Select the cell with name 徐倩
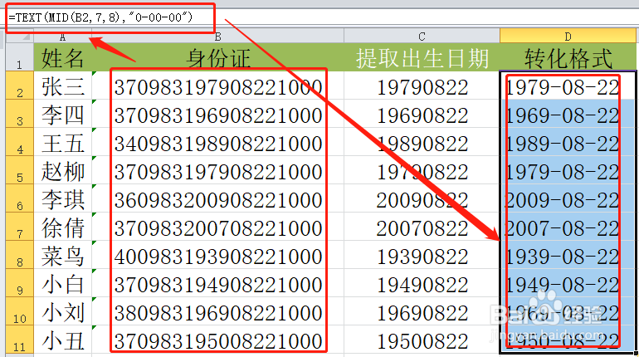Viewport: 639px width, 357px height. coord(63,226)
